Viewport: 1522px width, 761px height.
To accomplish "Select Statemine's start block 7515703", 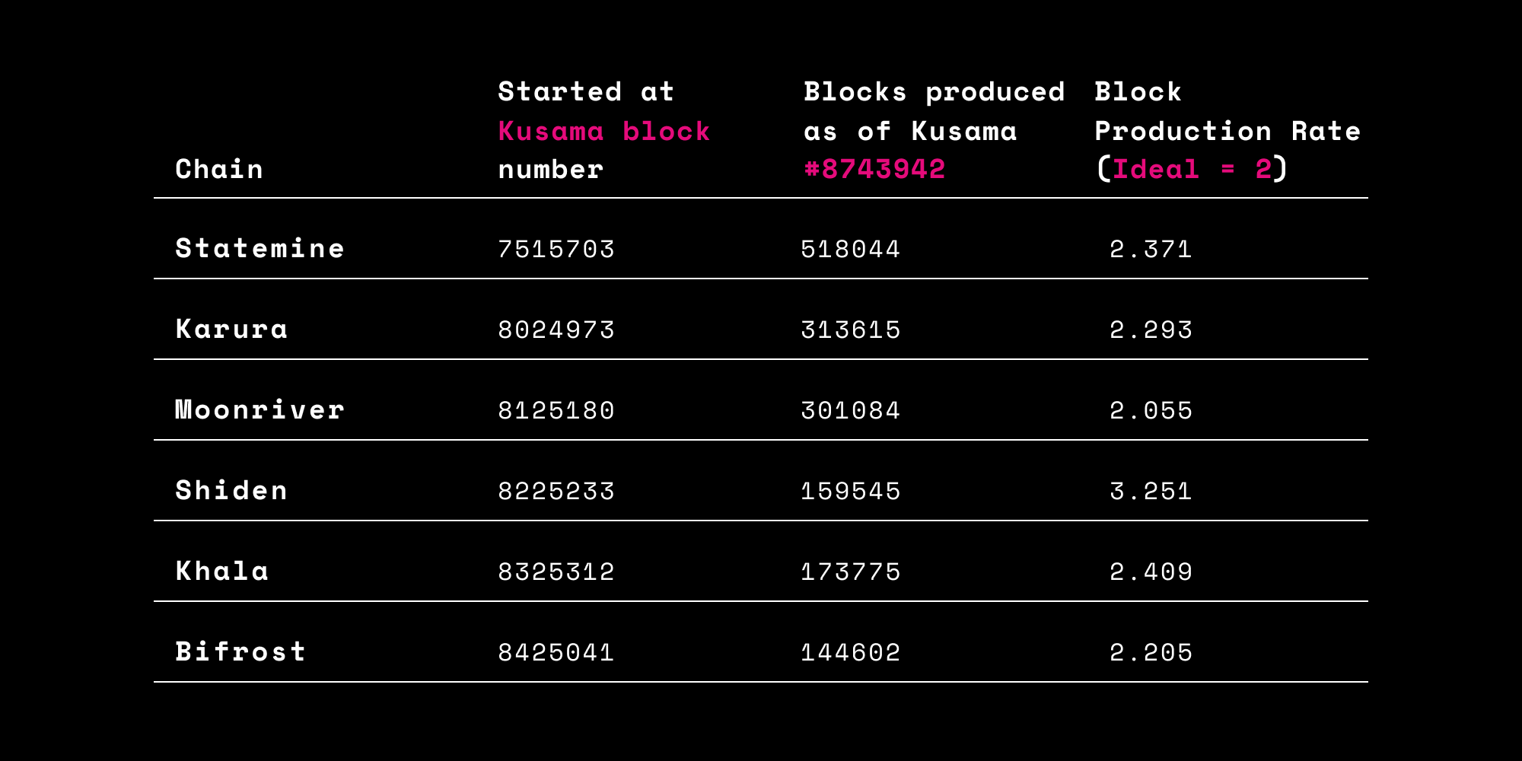I will pos(556,250).
